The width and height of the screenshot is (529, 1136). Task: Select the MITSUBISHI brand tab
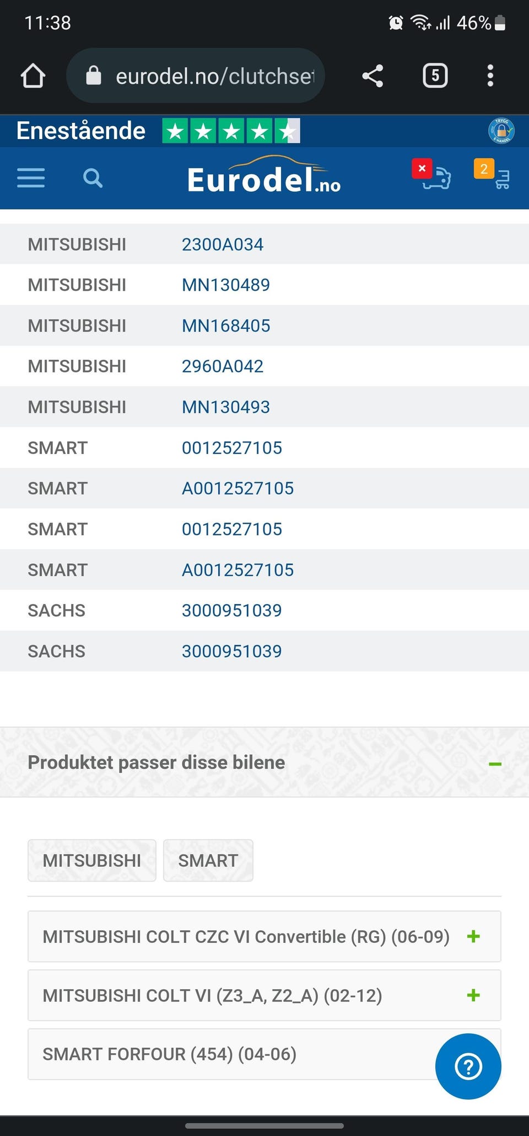click(x=92, y=861)
